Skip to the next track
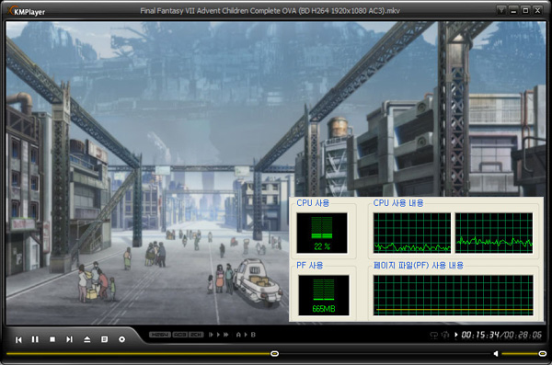 click(x=69, y=339)
